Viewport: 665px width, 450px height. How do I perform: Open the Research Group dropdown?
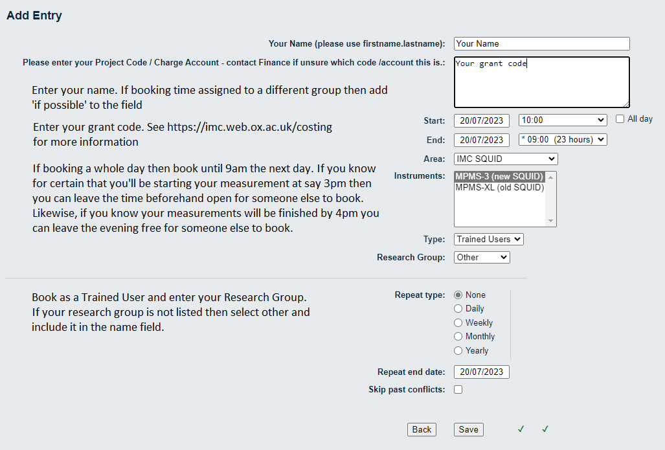pos(482,258)
